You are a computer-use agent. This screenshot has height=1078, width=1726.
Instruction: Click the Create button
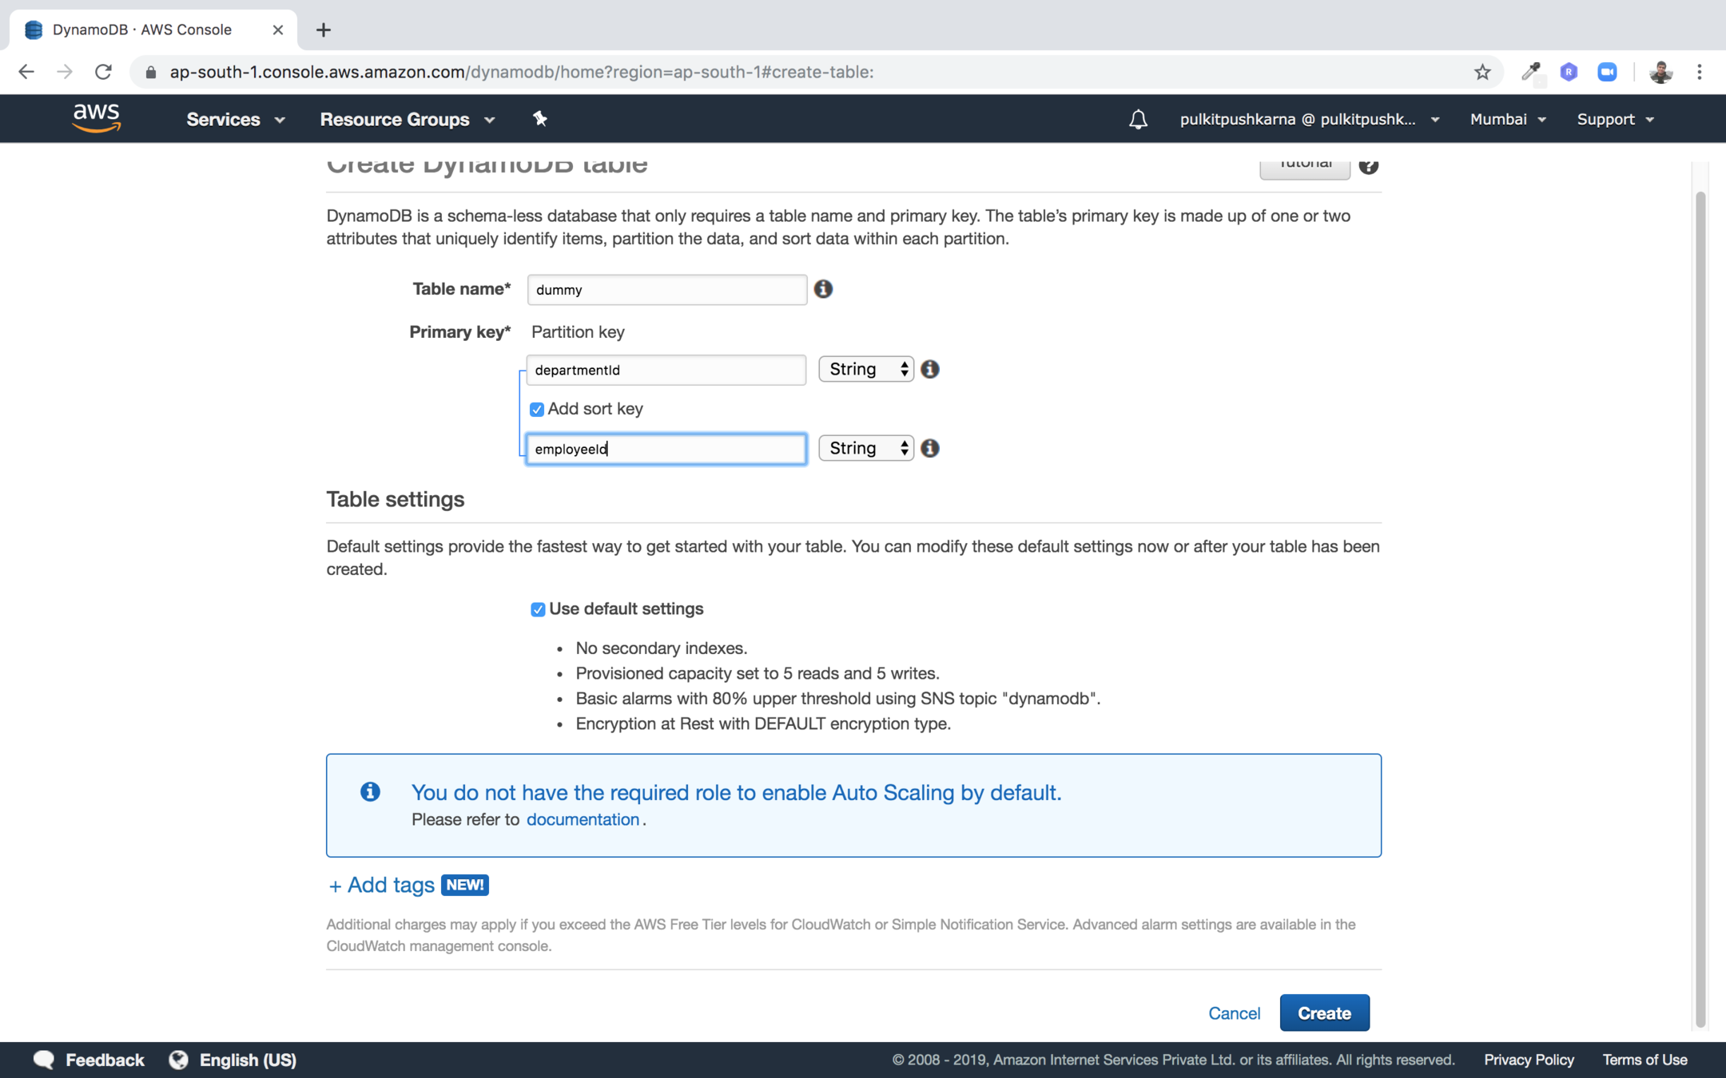tap(1324, 1013)
